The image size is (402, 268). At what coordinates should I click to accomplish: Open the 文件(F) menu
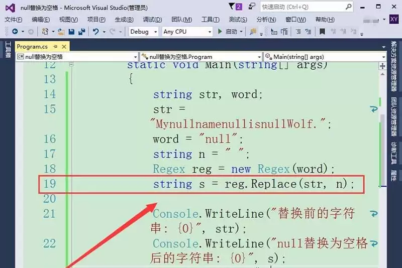pos(14,20)
